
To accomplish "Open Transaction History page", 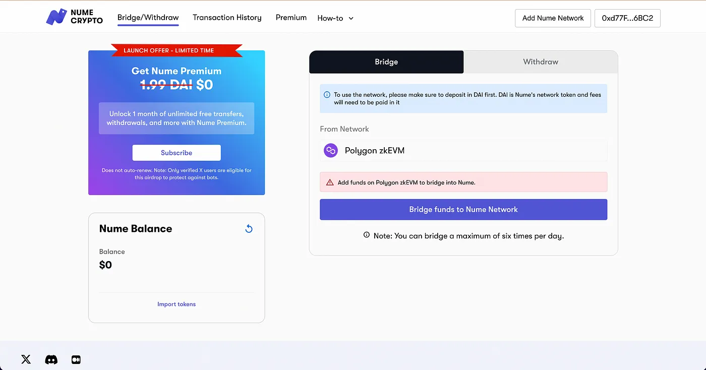I will click(227, 18).
